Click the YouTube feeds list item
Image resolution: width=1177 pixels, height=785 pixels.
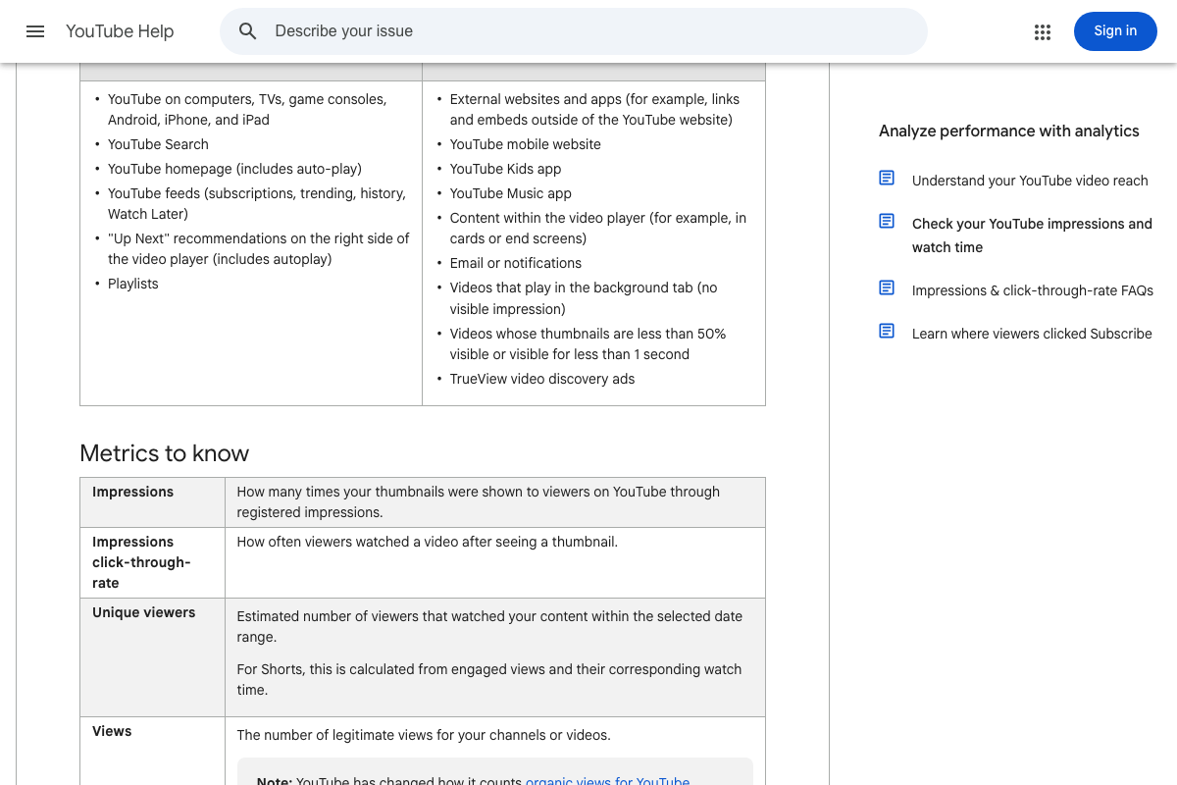click(256, 203)
